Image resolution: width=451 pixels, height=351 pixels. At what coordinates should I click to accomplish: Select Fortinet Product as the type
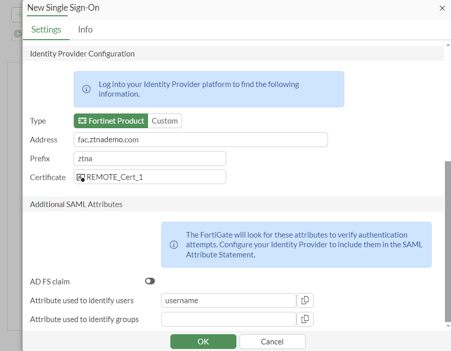[x=111, y=121]
